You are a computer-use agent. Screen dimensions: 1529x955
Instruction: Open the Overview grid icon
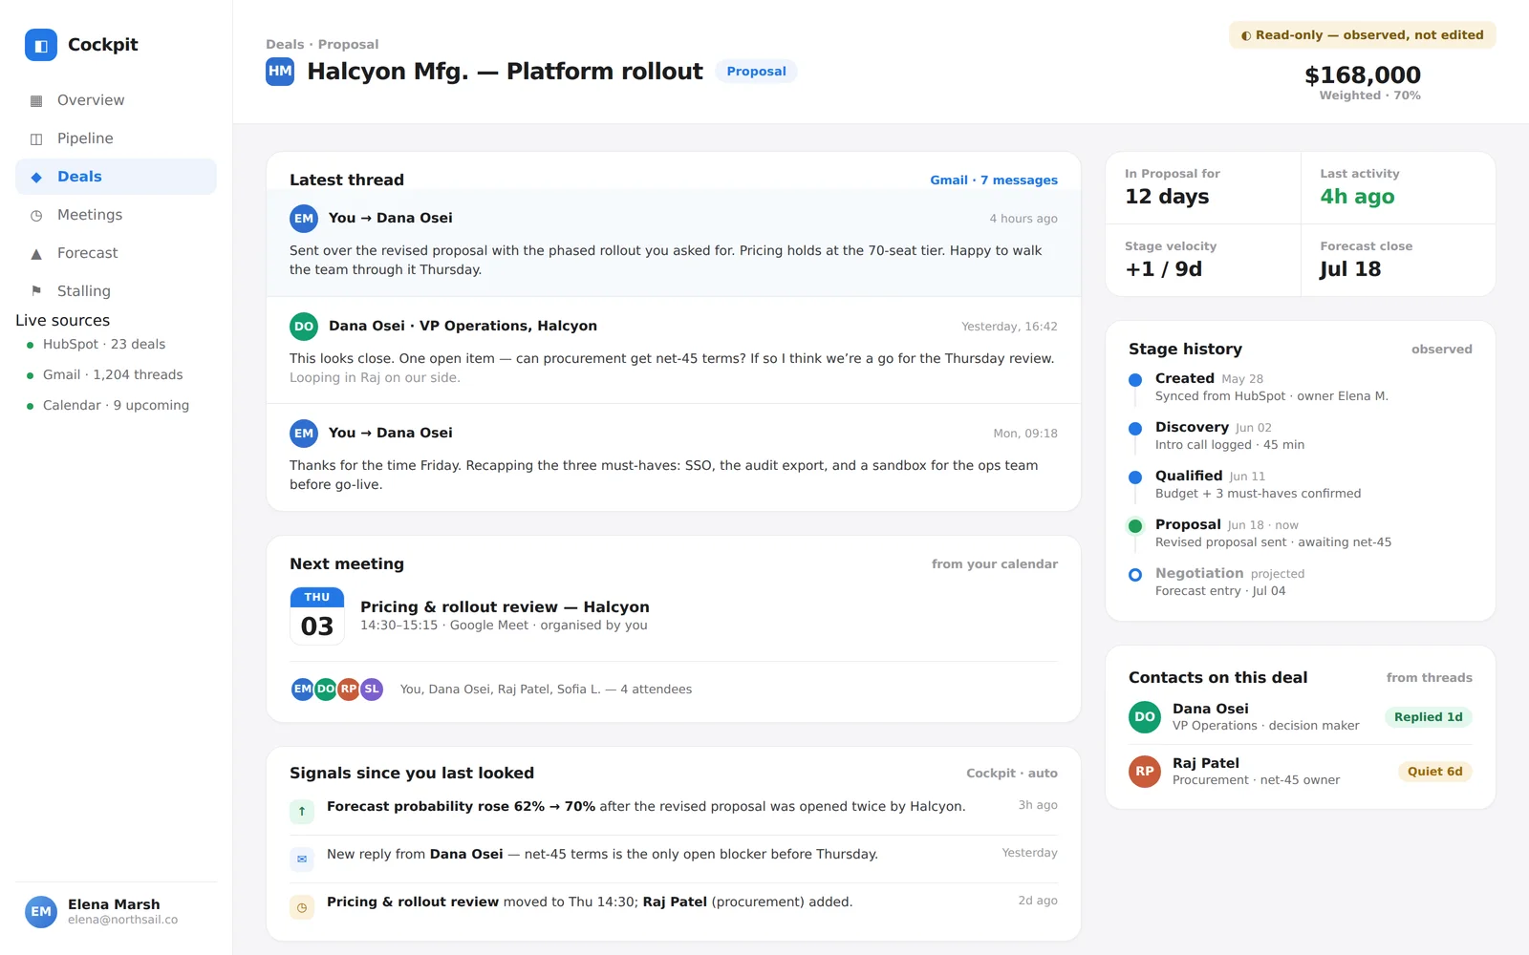tap(36, 100)
